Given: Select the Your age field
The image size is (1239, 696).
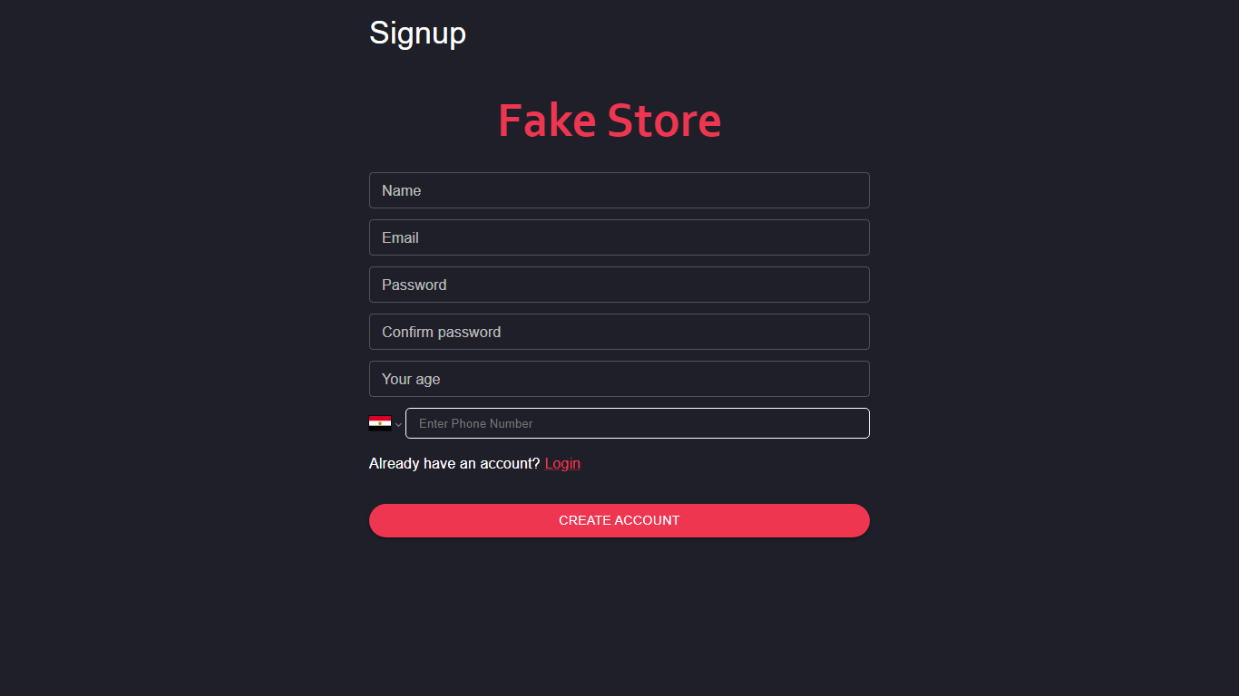Looking at the screenshot, I should [619, 379].
